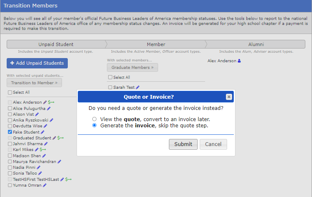Click the Unpaid Student stage header
The image size is (312, 197).
coord(56,44)
